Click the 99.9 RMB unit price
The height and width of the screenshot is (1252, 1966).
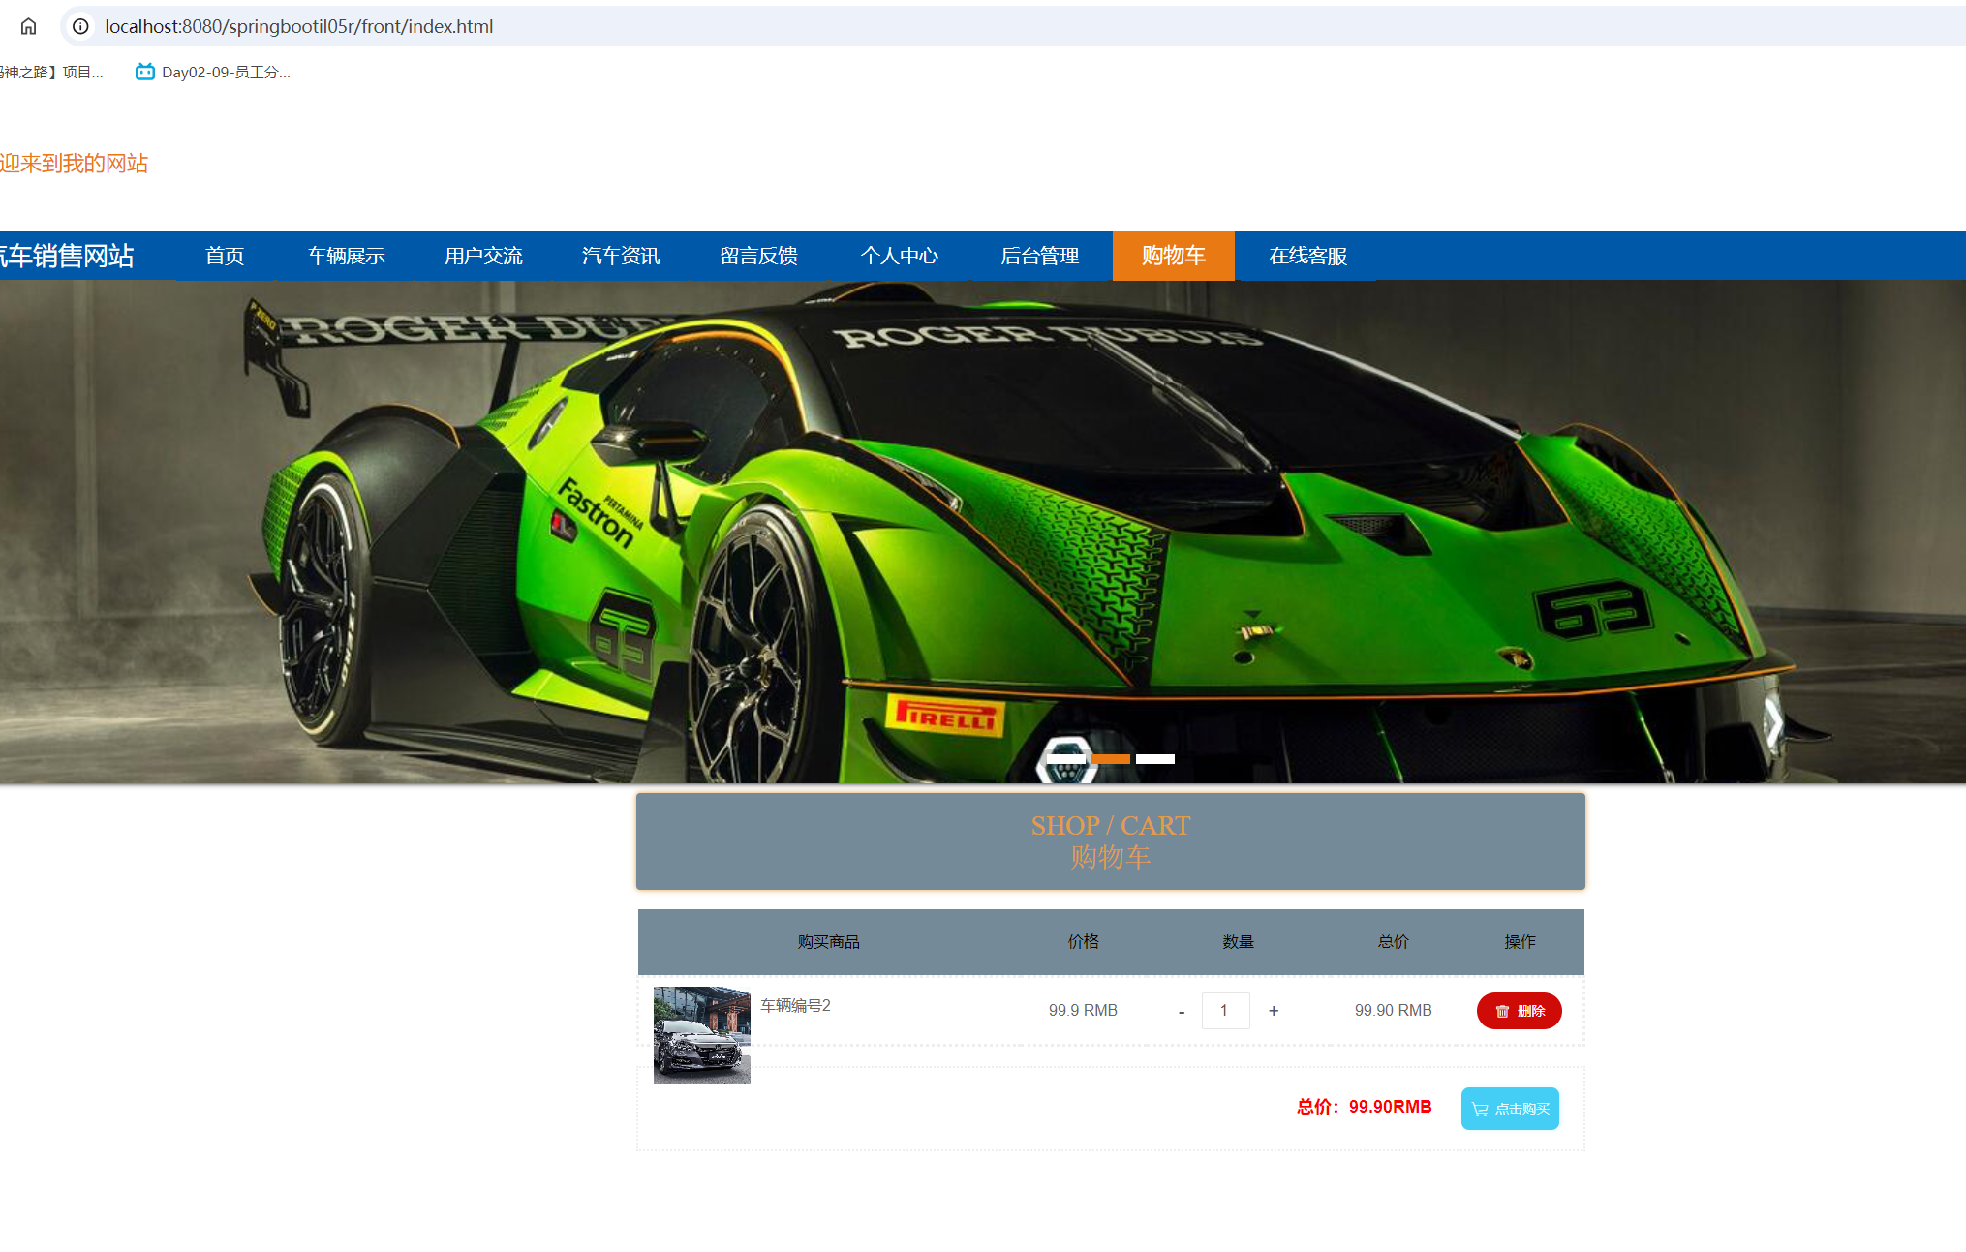tap(1083, 1010)
